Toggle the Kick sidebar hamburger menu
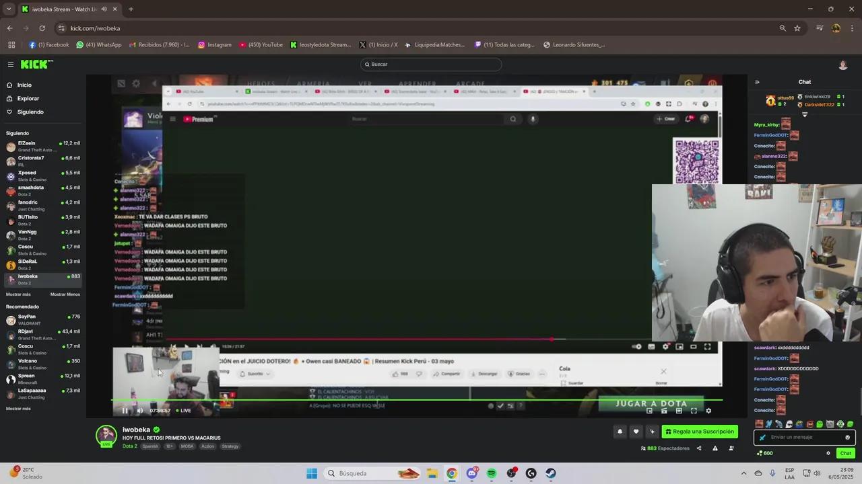This screenshot has width=862, height=484. coord(11,65)
